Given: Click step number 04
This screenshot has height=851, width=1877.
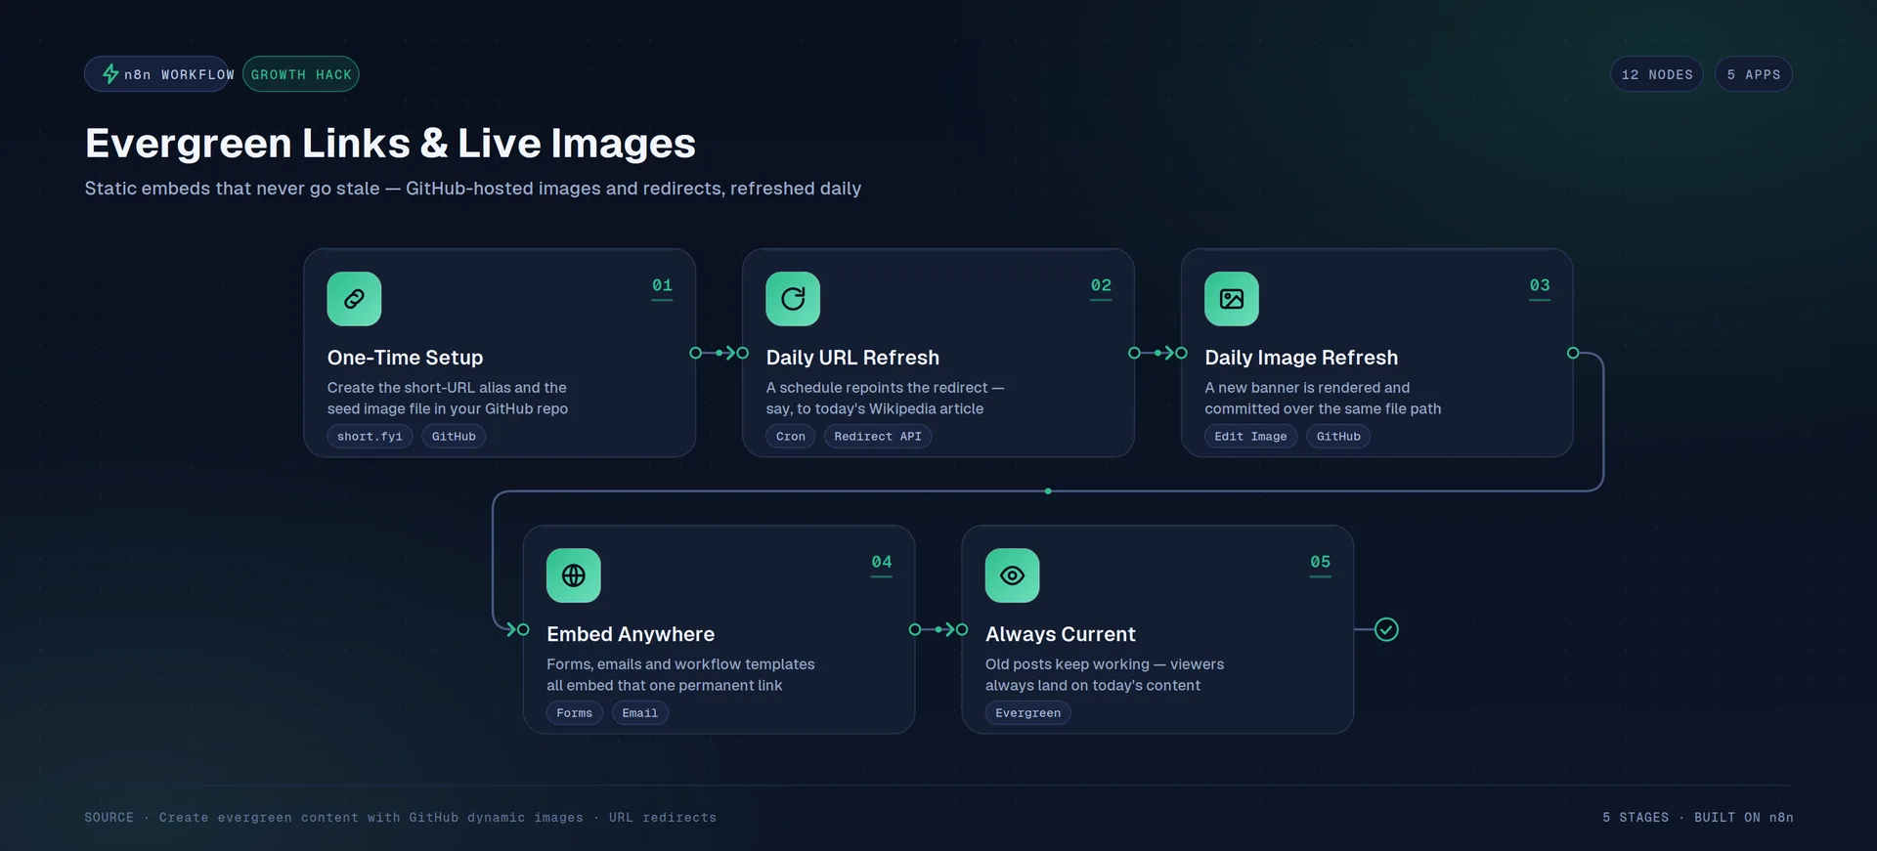Looking at the screenshot, I should click(882, 562).
